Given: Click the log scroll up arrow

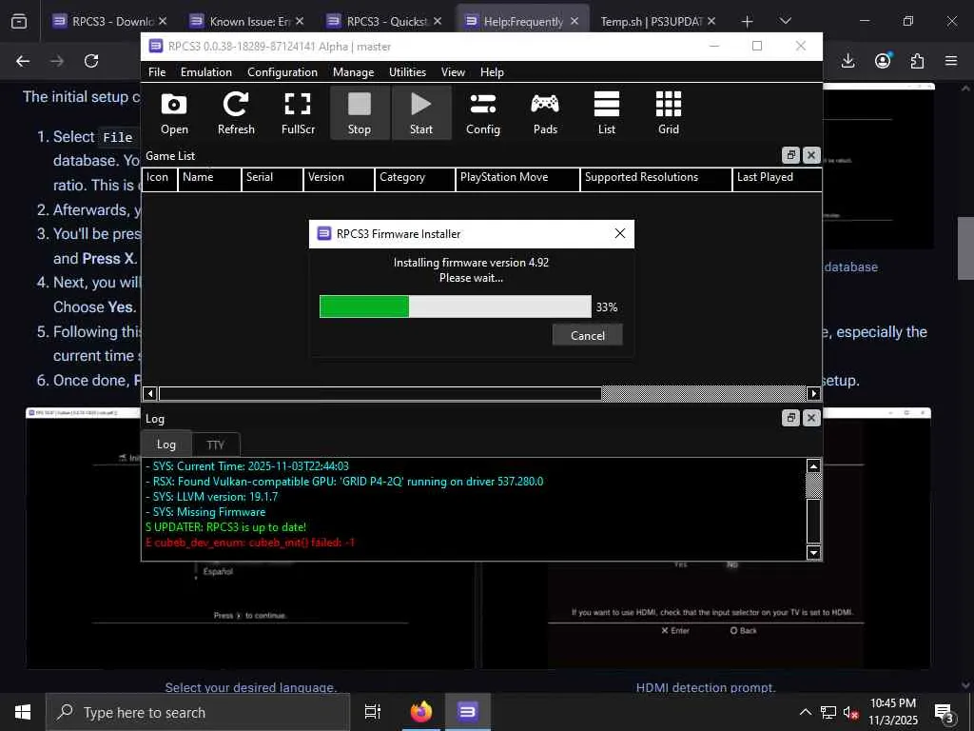Looking at the screenshot, I should point(814,466).
